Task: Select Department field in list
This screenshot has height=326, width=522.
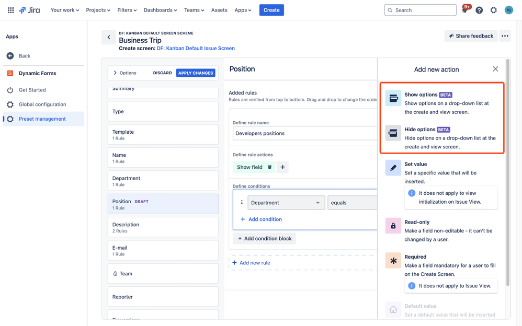Action: click(x=163, y=181)
